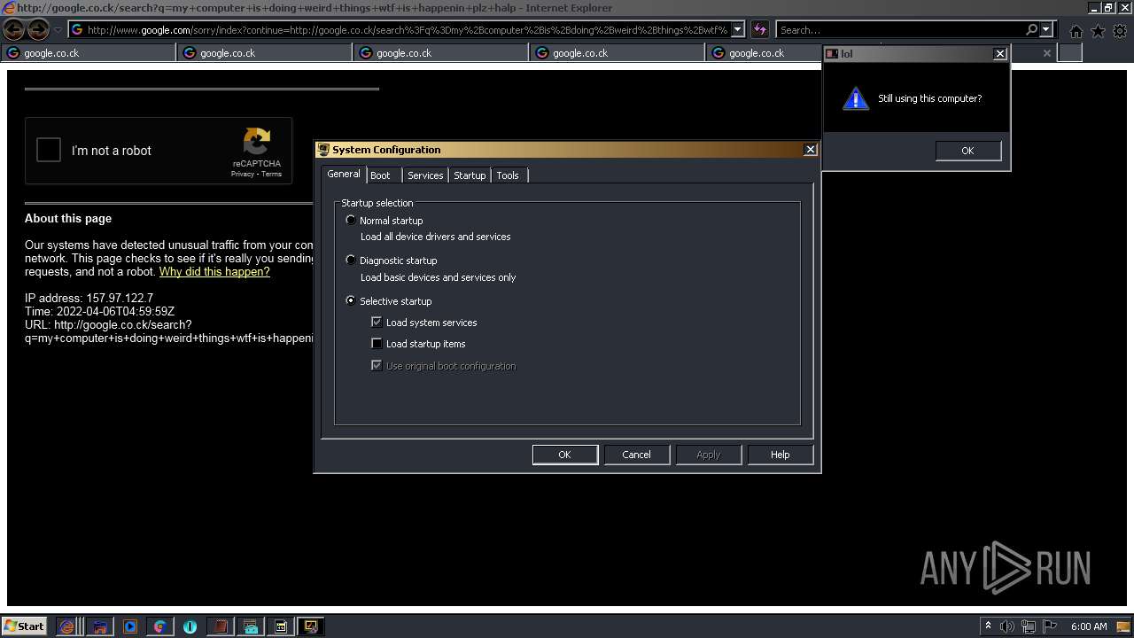Show hidden tray icons chevron
The image size is (1134, 638).
[x=988, y=626]
